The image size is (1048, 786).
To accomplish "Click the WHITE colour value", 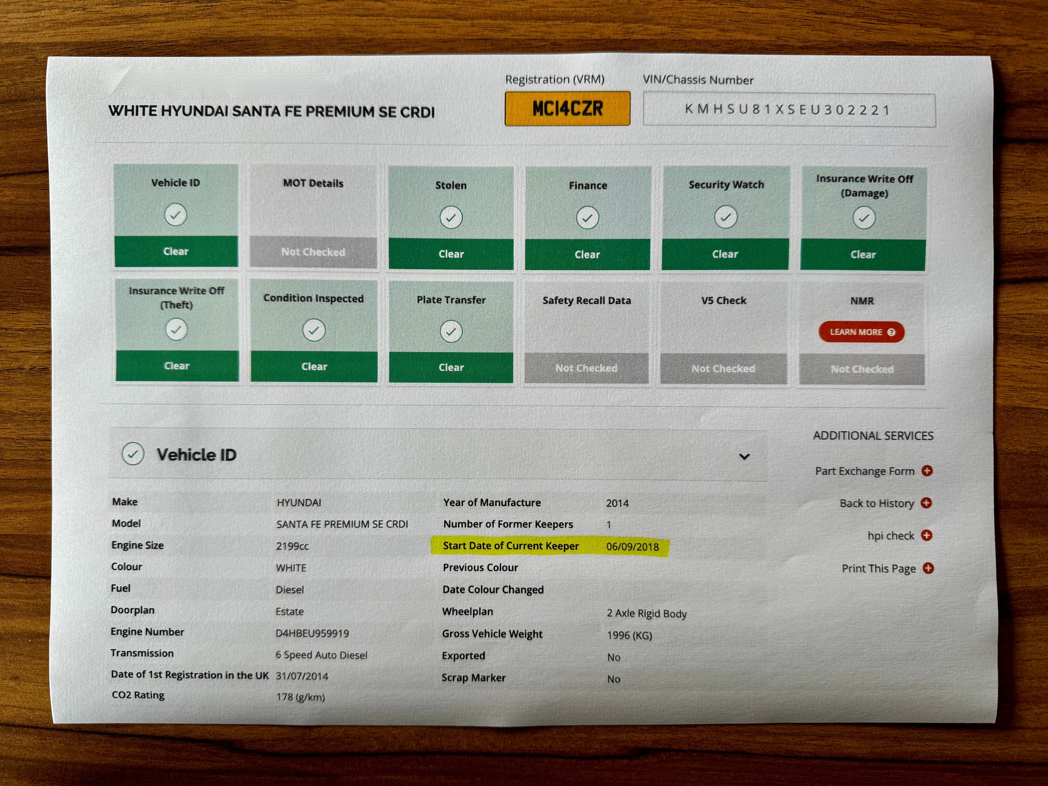I will pos(291,567).
